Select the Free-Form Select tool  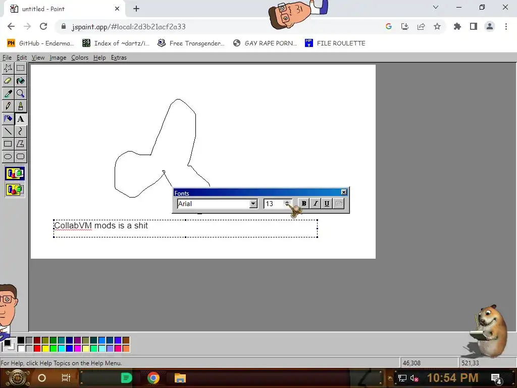(x=8, y=68)
